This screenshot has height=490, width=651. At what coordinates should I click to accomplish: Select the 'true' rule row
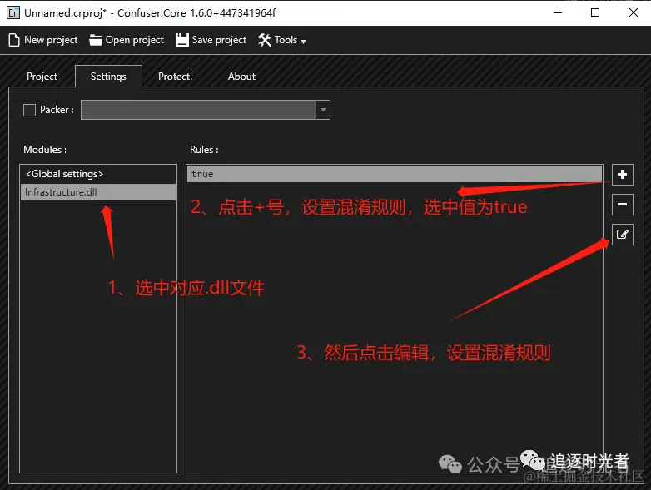tap(395, 174)
